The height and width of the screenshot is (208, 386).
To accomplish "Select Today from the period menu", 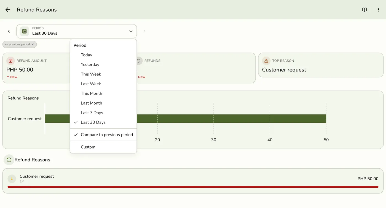I will click(x=103, y=55).
